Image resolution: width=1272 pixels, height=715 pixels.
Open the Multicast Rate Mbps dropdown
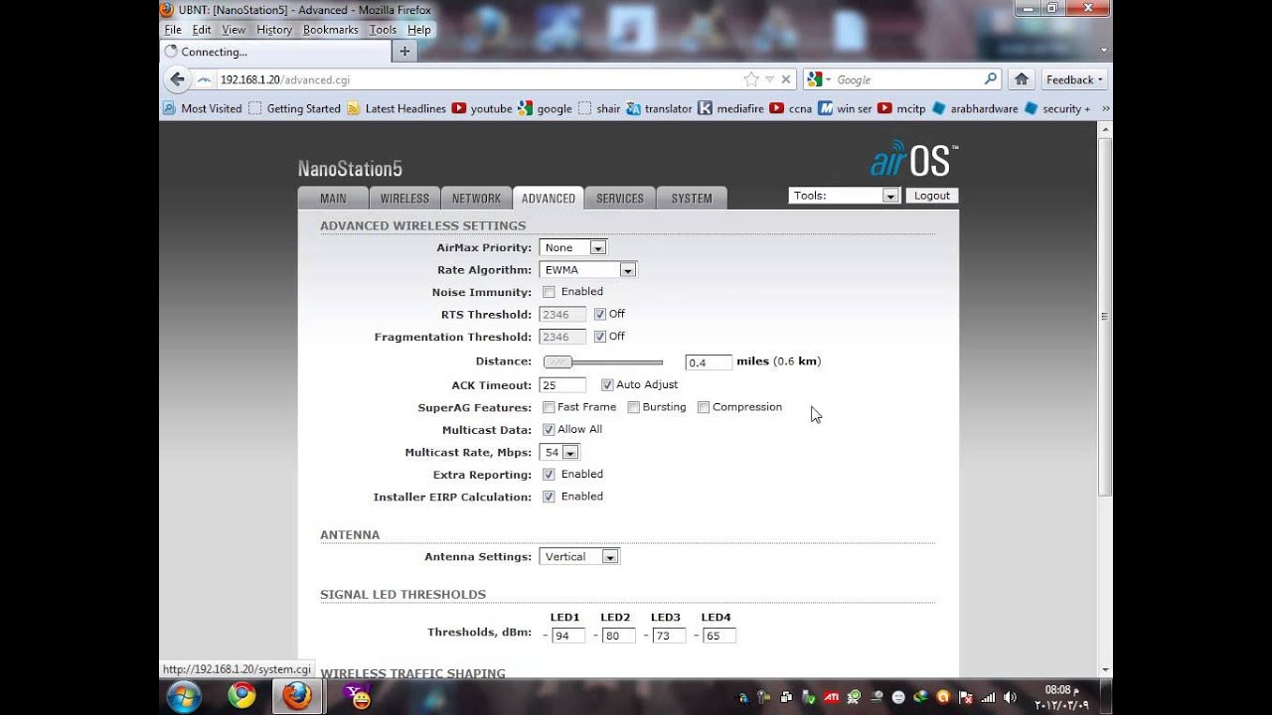click(x=558, y=452)
